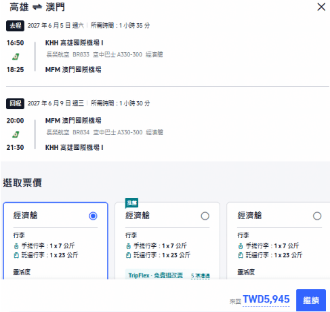Click the blue continue button
Viewport: 330px width, 312px height.
tap(311, 300)
